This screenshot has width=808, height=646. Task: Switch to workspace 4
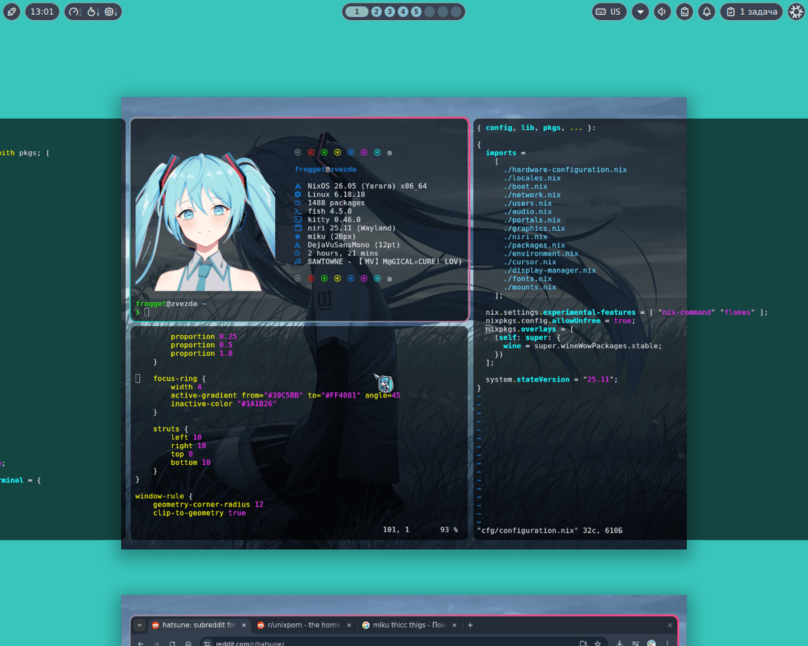tap(403, 11)
